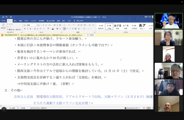Screen dimensions: 184x120
Task: Toggle Italic formatting
Action: click(28, 29)
